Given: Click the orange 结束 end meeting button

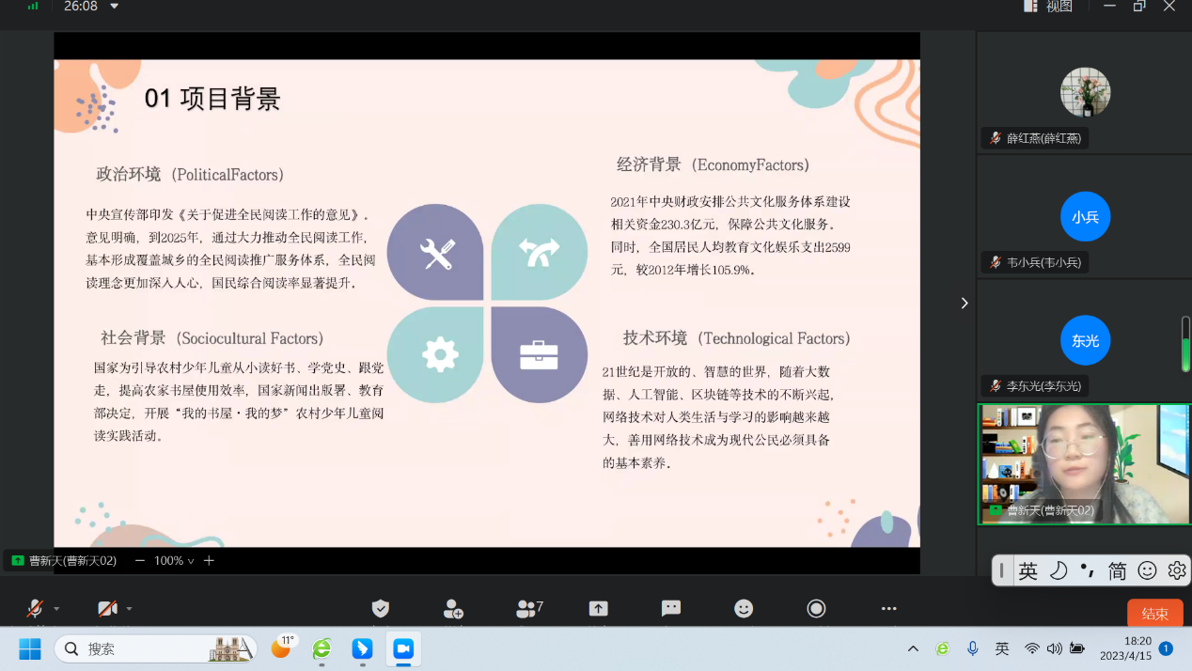Looking at the screenshot, I should pos(1154,614).
